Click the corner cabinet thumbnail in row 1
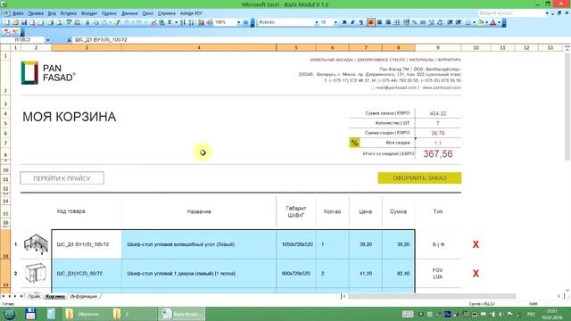The width and height of the screenshot is (571, 321). (x=36, y=243)
